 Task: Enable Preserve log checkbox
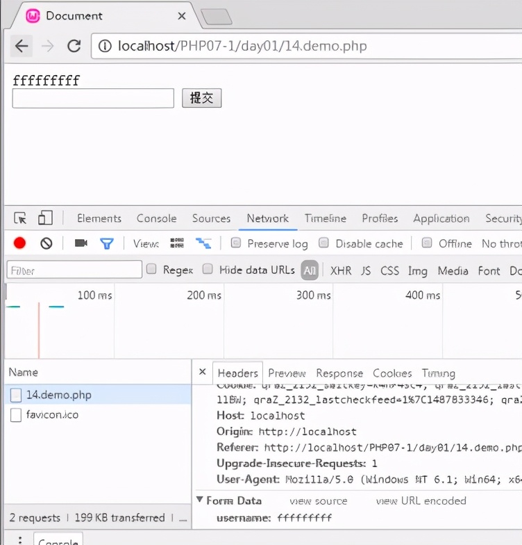236,243
